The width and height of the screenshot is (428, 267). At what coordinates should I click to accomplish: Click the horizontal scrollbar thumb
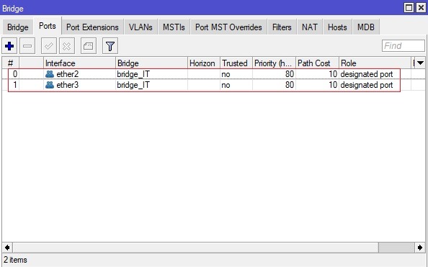point(396,248)
